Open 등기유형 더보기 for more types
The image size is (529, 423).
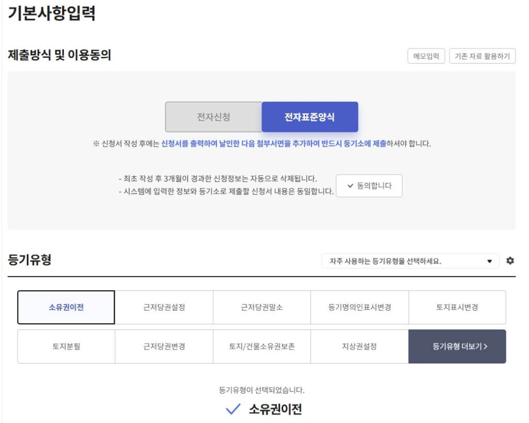click(457, 346)
